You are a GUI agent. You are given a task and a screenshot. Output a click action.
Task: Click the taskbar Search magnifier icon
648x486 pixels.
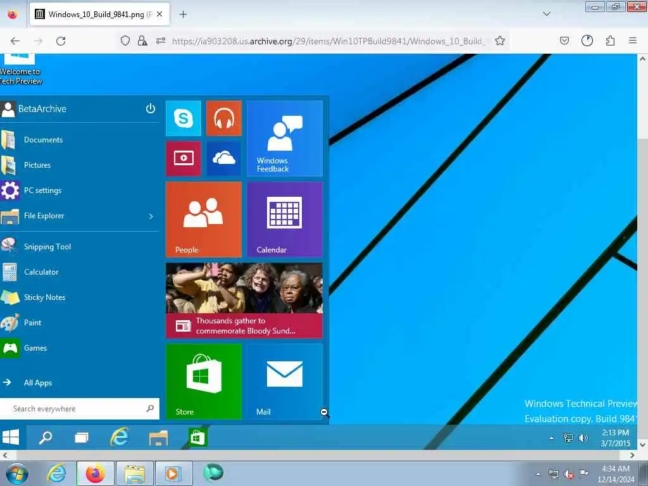click(45, 437)
